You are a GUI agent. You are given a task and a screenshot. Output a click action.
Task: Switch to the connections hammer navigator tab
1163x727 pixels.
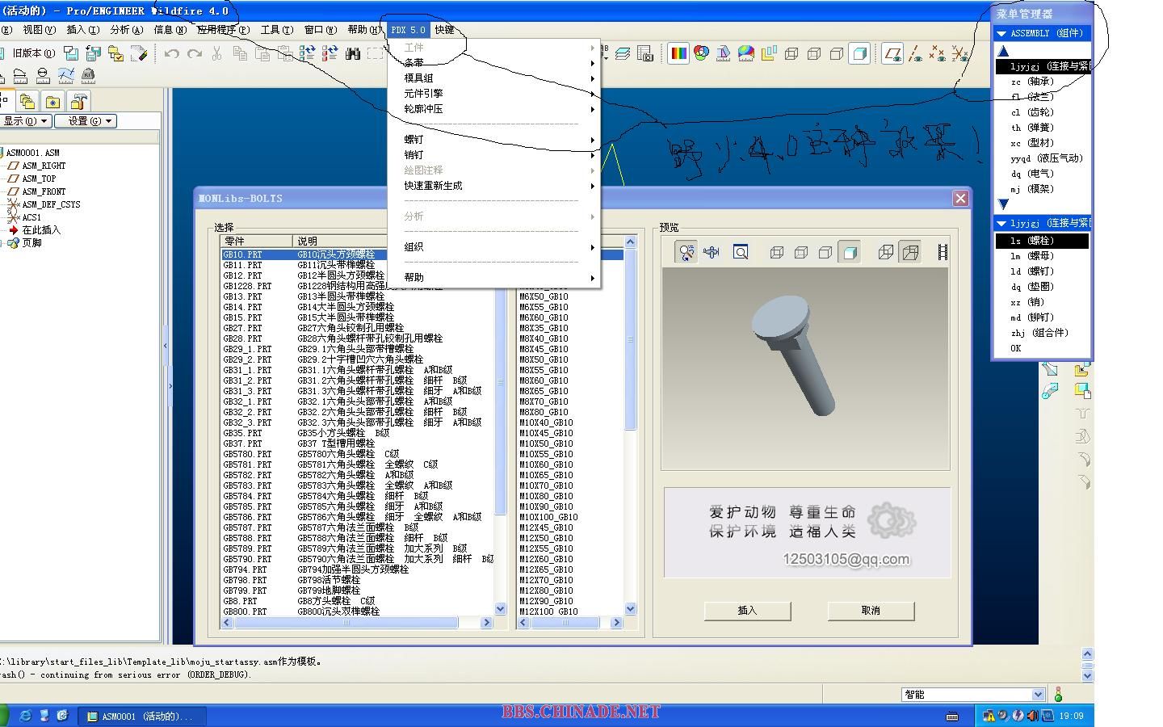79,101
